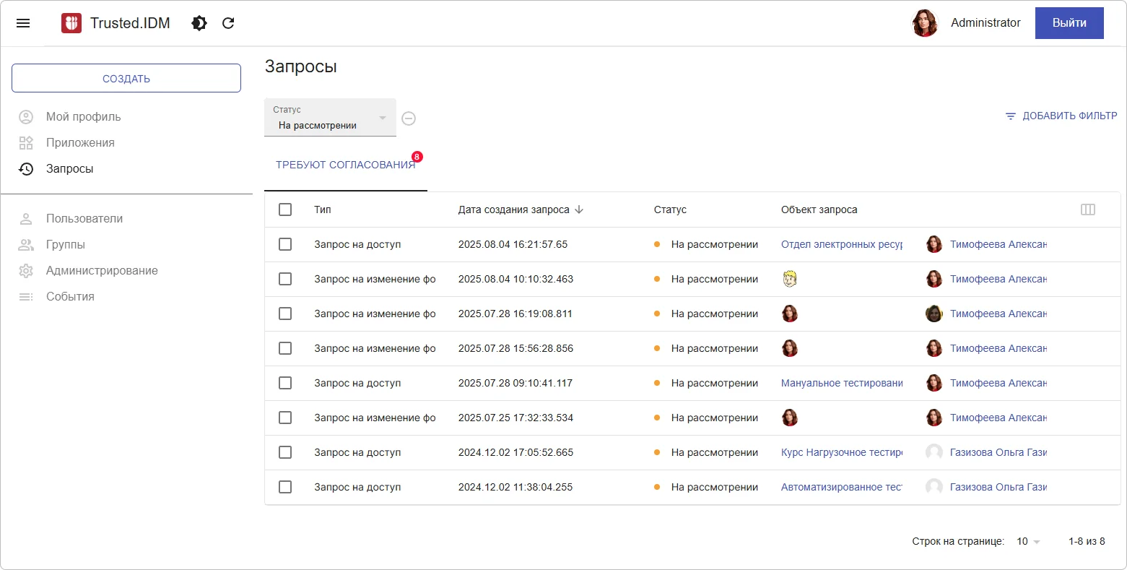The image size is (1127, 570).
Task: Select the checkbox for 2025.08.04 16:21:57.65 request
Action: click(x=285, y=244)
